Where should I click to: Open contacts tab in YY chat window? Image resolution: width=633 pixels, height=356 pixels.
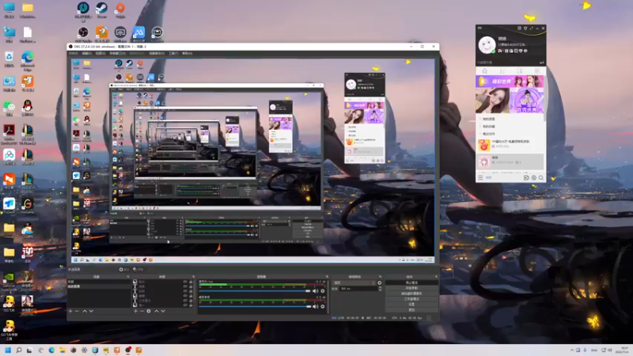502,71
